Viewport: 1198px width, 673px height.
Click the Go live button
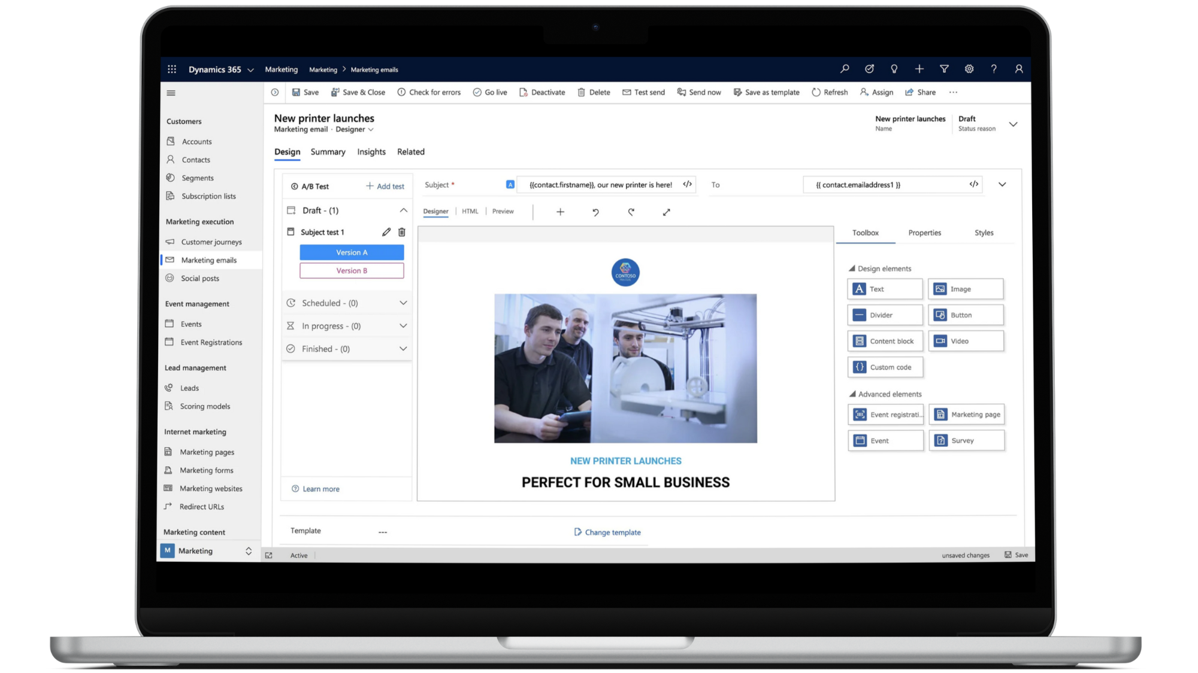(490, 92)
